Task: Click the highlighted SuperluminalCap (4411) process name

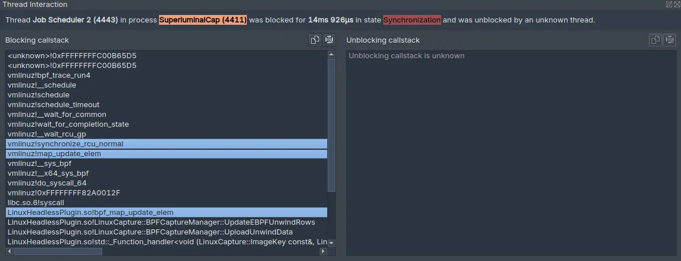Action: (x=203, y=20)
